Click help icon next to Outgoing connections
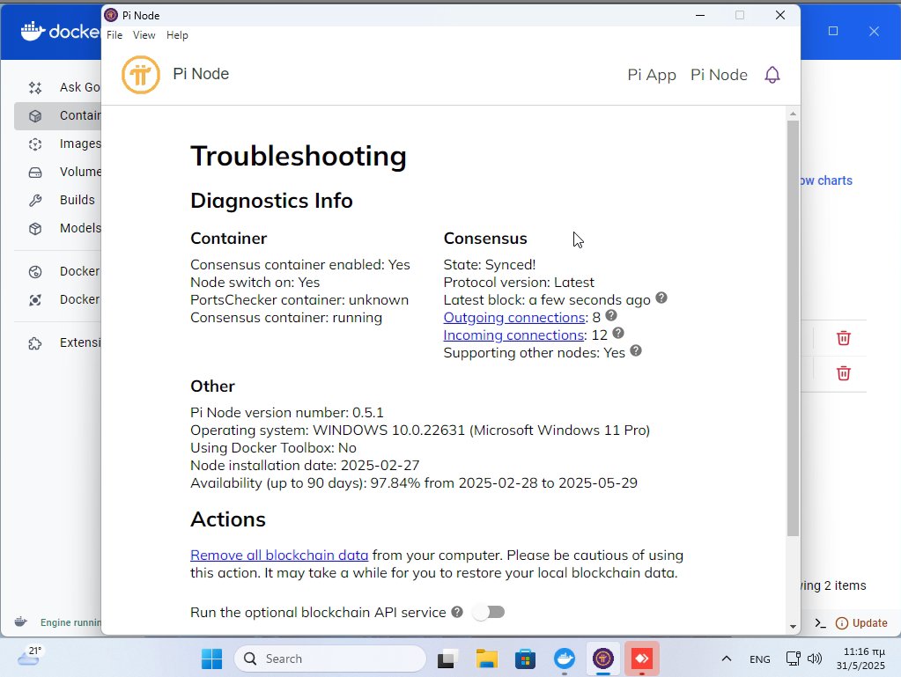Screen dimensions: 901x677 pos(611,316)
